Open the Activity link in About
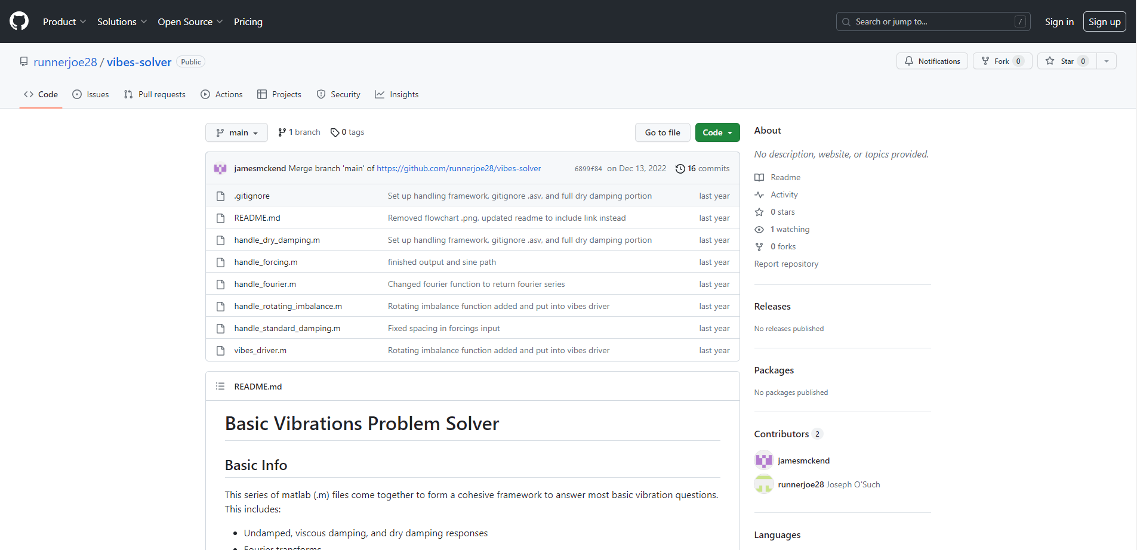This screenshot has width=1137, height=550. (x=776, y=194)
